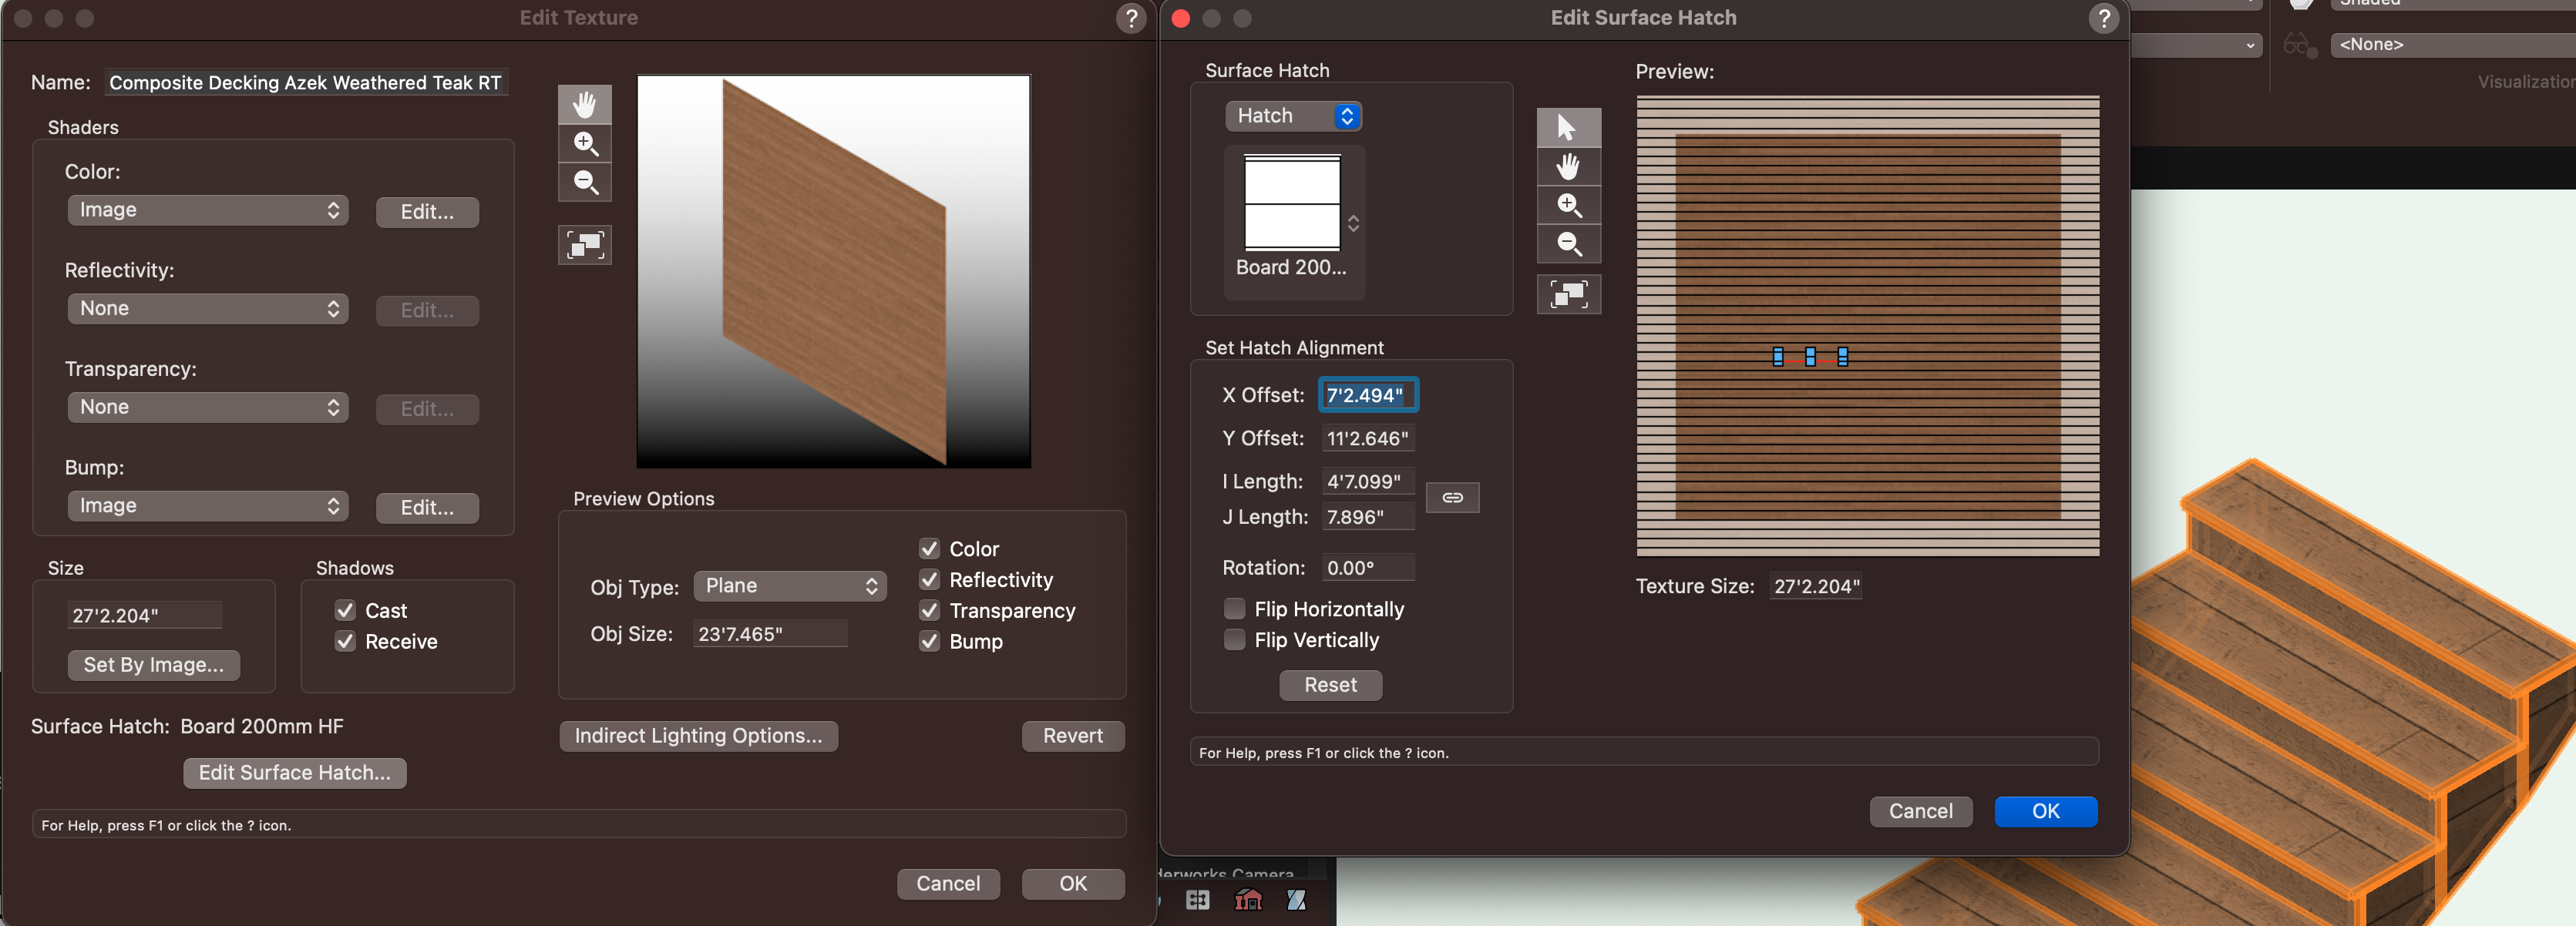
Task: Click help question mark in Edit Surface Hatch
Action: coord(2103,18)
